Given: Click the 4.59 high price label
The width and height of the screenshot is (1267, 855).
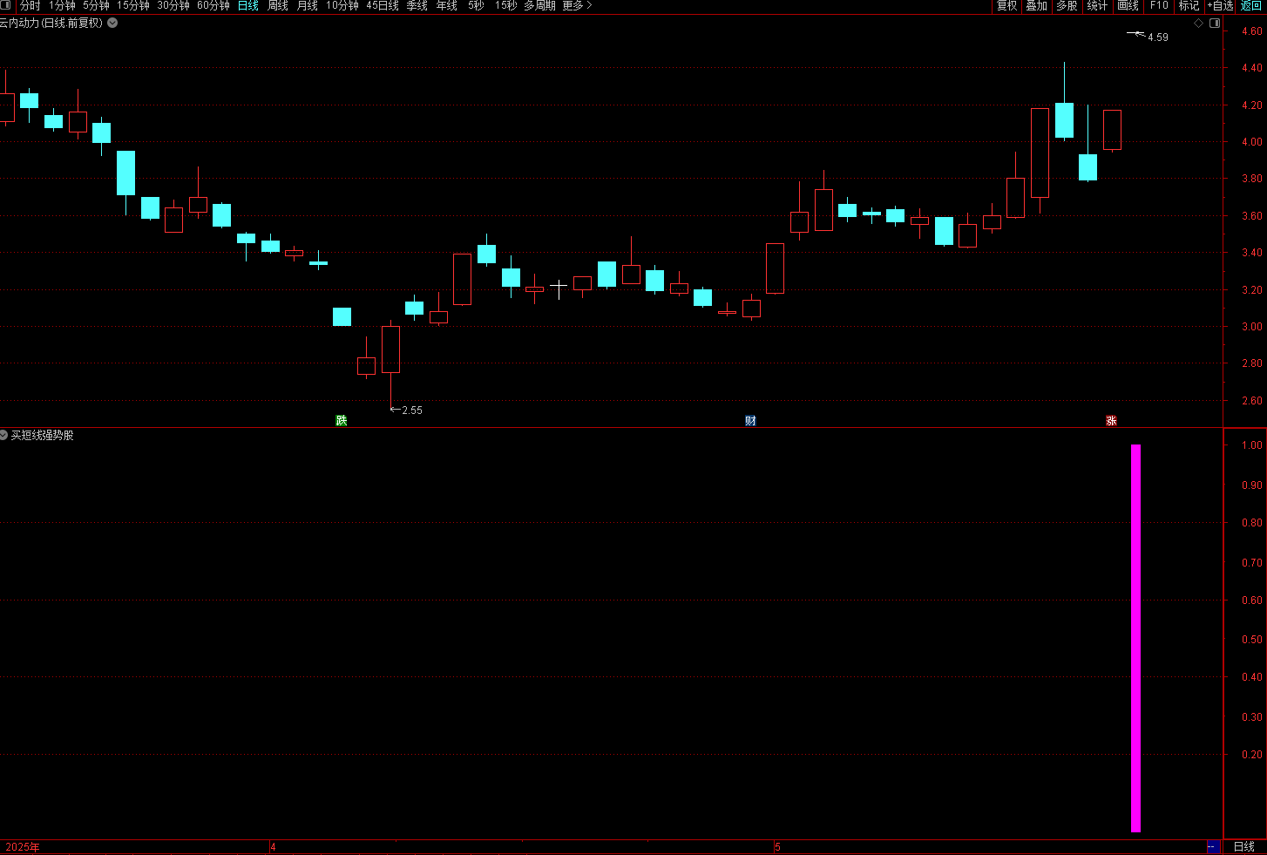Looking at the screenshot, I should click(1158, 37).
